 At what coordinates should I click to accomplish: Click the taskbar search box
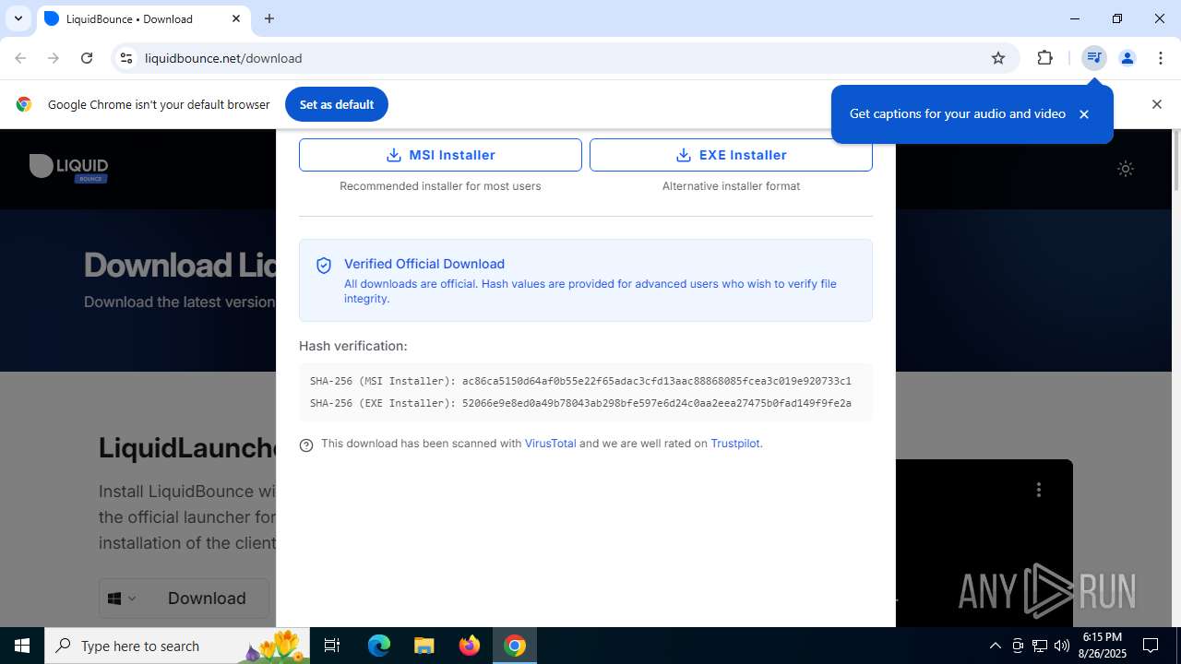[177, 646]
